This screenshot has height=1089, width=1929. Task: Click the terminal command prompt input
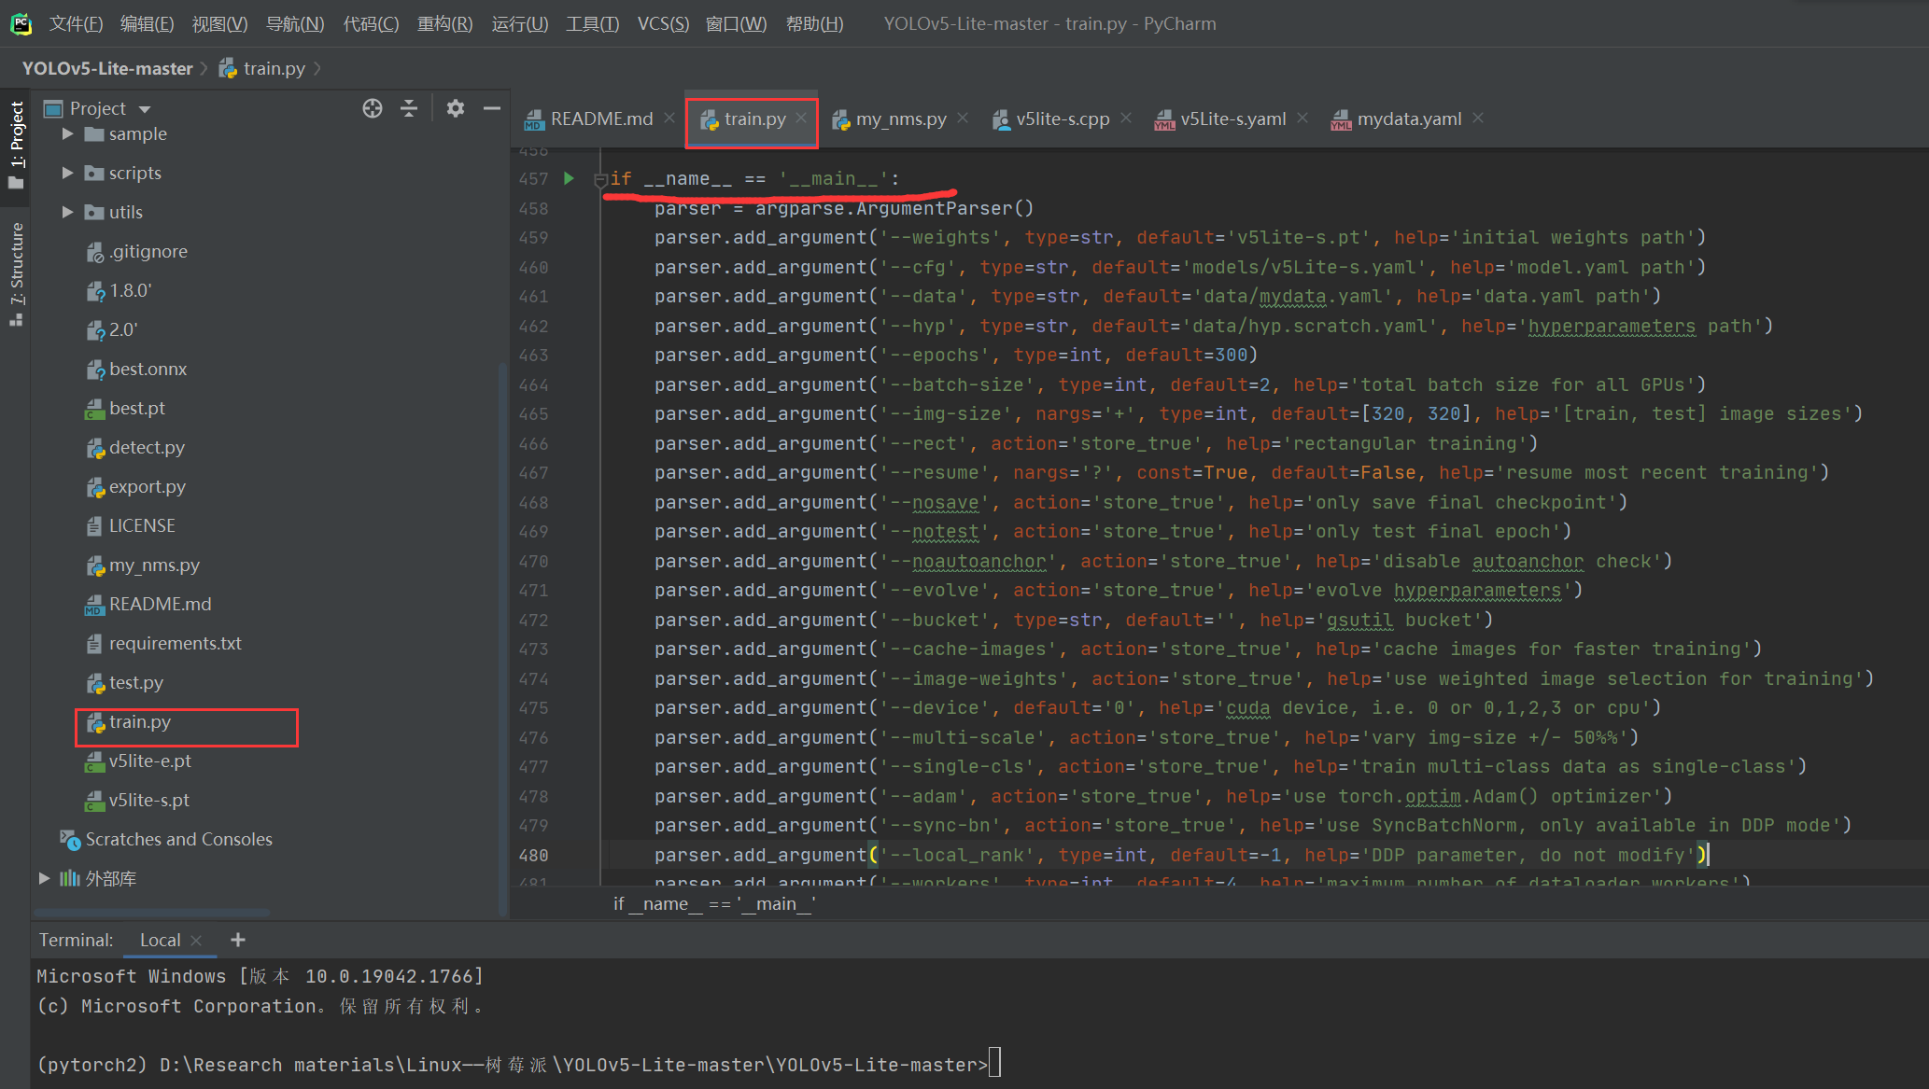(995, 1064)
